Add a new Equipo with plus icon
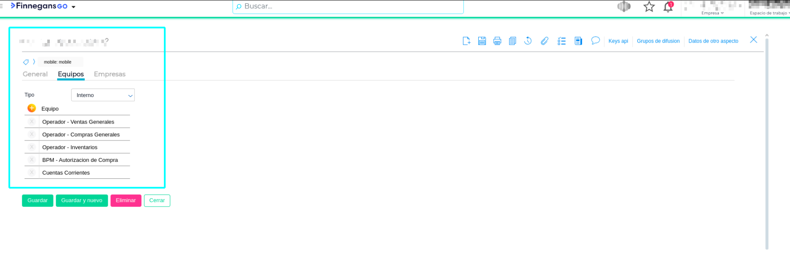 click(32, 108)
